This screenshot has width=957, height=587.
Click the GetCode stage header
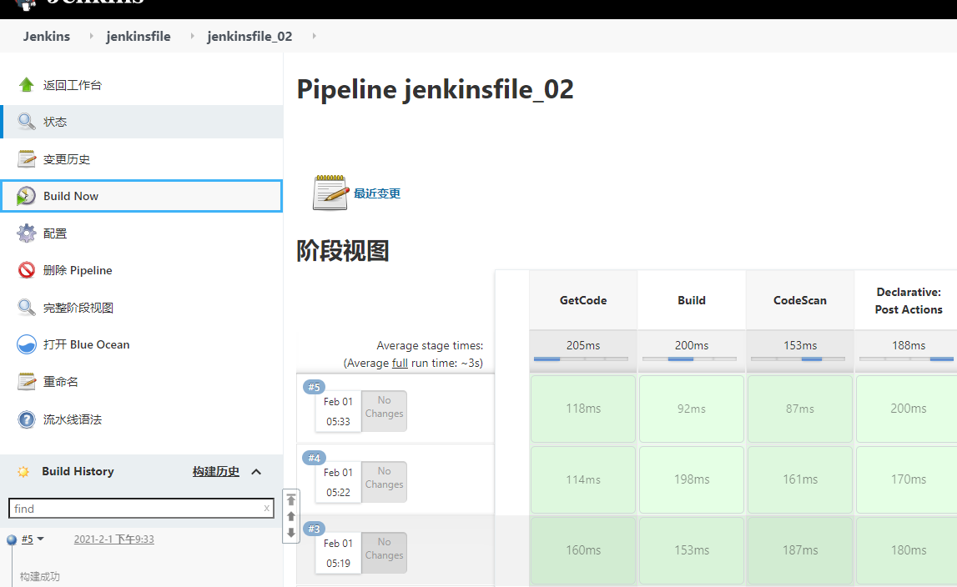[583, 300]
